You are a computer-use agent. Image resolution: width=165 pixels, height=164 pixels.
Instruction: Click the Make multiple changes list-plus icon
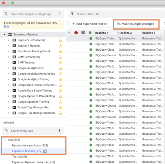coord(119,24)
